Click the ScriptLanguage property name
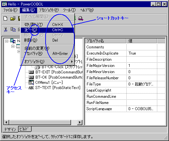 pos(99,109)
